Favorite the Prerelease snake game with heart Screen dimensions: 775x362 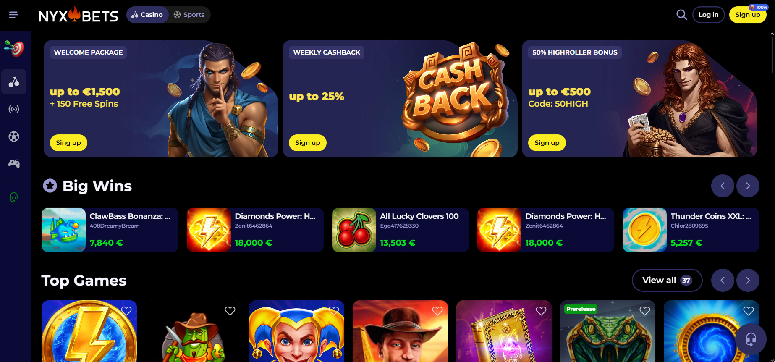tap(644, 311)
